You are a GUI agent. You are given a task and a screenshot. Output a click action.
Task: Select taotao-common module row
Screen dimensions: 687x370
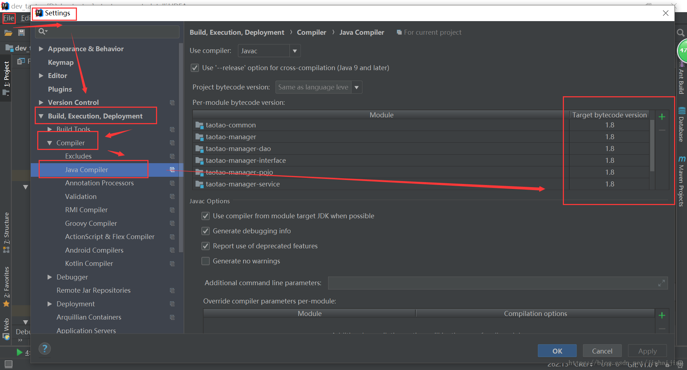(381, 125)
